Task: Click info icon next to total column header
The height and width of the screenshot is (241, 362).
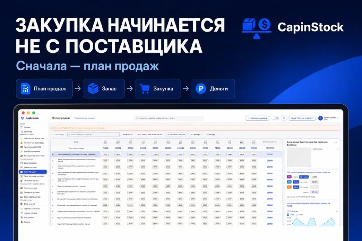Action: (x=276, y=142)
